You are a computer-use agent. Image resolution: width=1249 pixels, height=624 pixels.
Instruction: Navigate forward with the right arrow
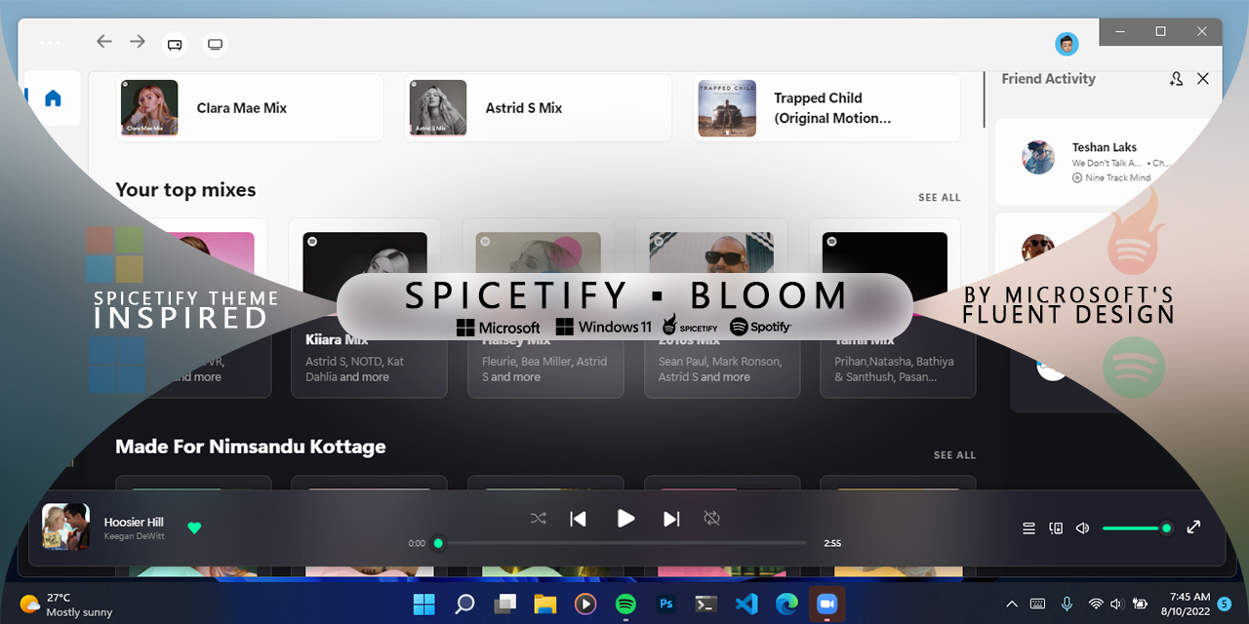[138, 41]
